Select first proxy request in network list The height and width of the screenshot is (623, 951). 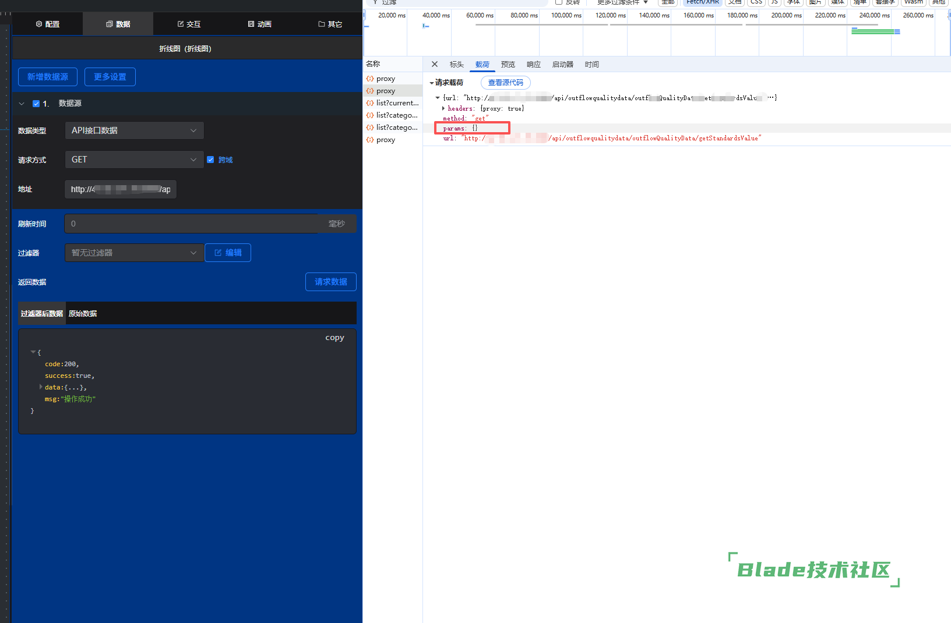click(x=385, y=79)
